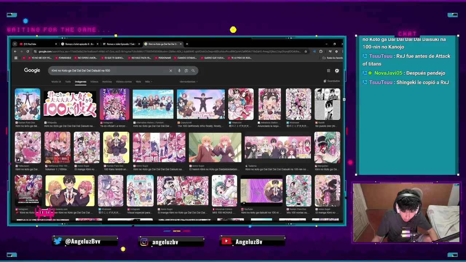Viewport: 466px width, 262px height.
Task: Select Videos search tab
Action: pos(94,82)
